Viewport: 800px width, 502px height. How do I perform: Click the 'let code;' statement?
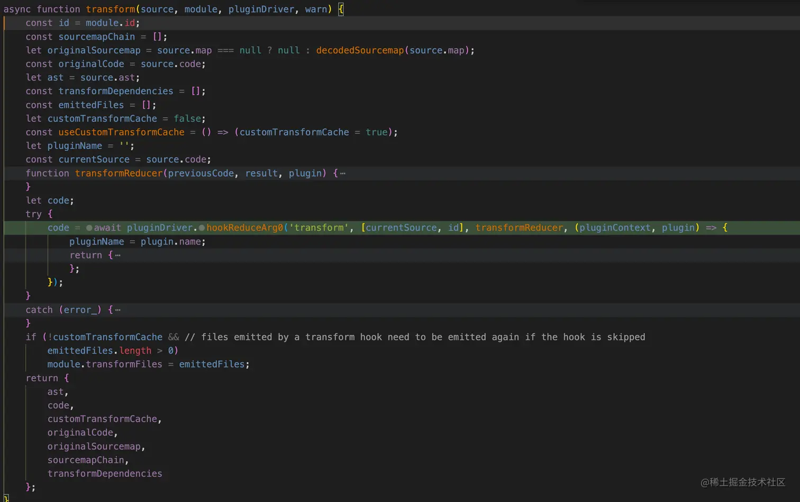tap(50, 200)
